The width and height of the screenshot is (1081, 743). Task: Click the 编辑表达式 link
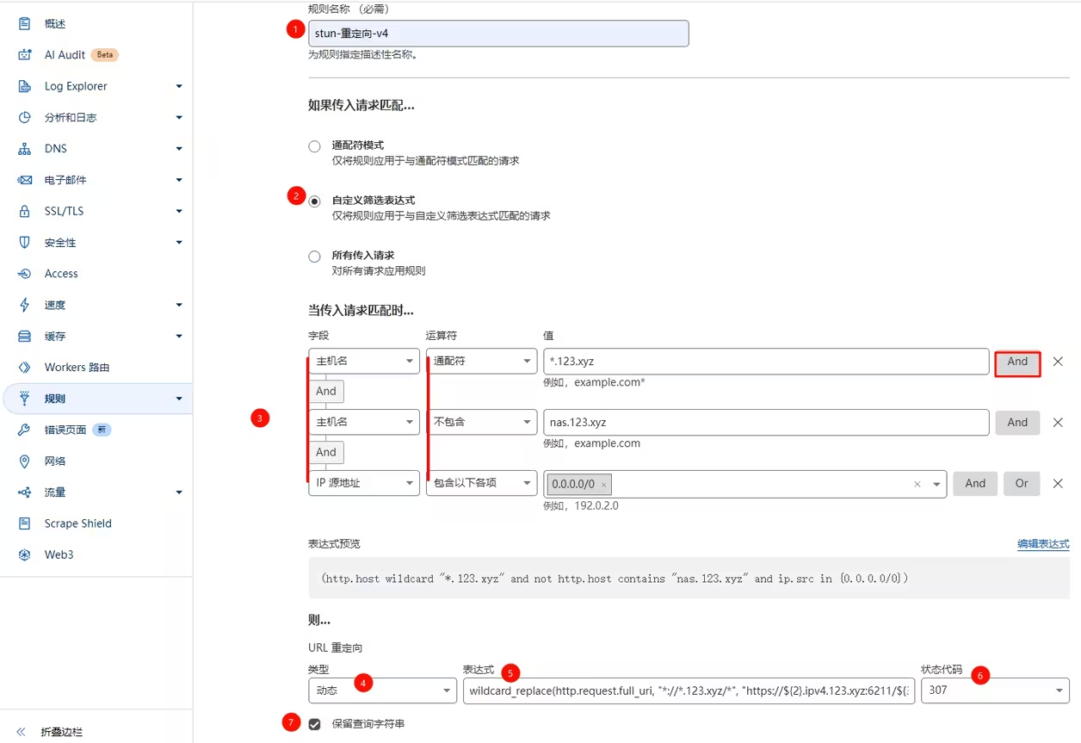point(1042,544)
